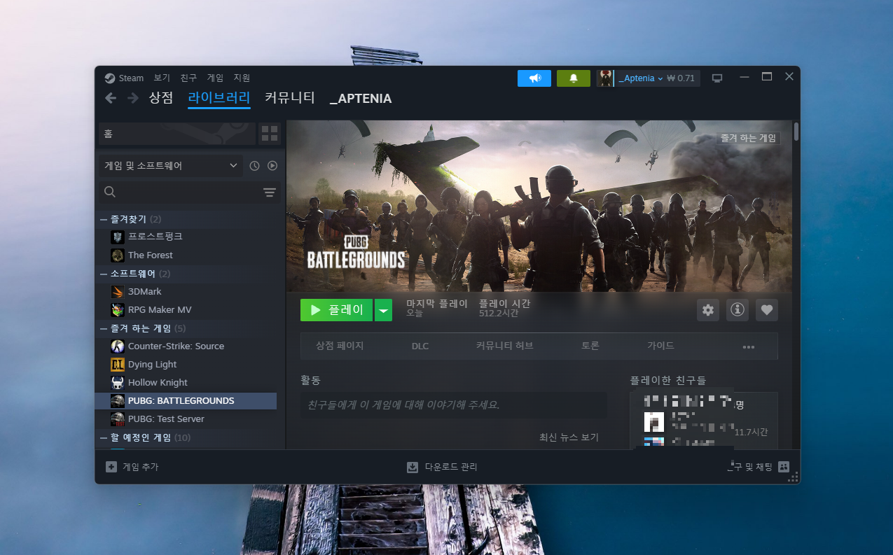Open the 지원 menu
Viewport: 893px width, 555px height.
(242, 78)
